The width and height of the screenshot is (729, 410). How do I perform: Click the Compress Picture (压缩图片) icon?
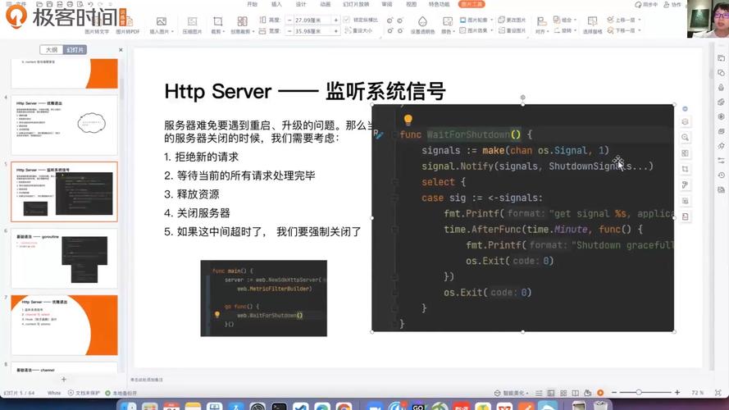click(x=192, y=21)
